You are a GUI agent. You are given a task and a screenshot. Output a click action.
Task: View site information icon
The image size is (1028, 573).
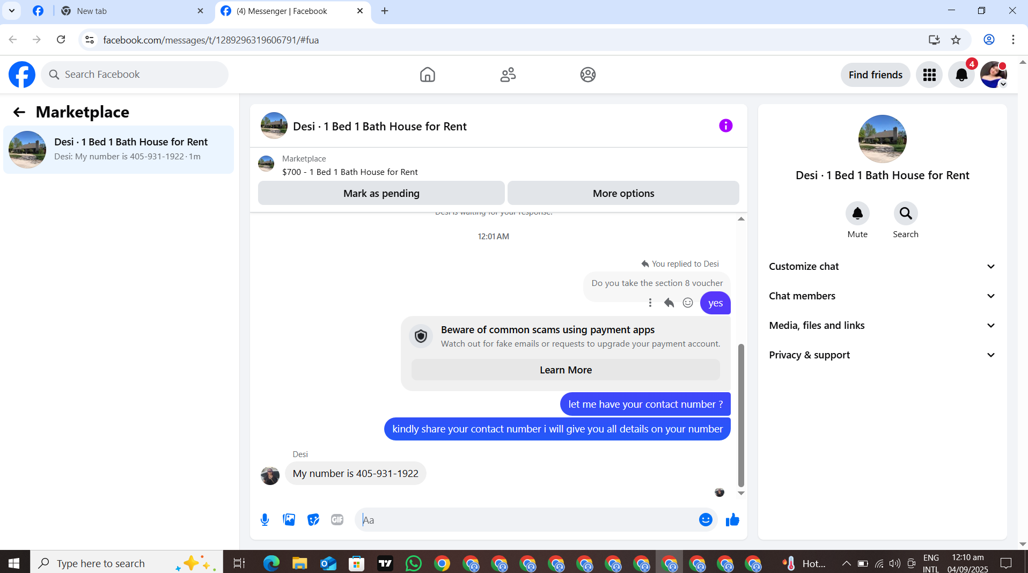[x=90, y=40]
